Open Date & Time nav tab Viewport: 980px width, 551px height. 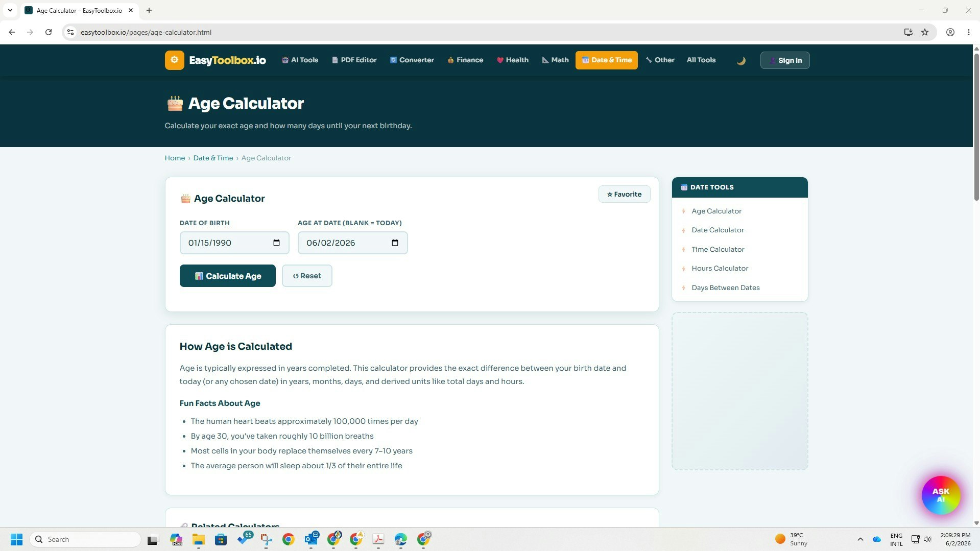tap(606, 60)
